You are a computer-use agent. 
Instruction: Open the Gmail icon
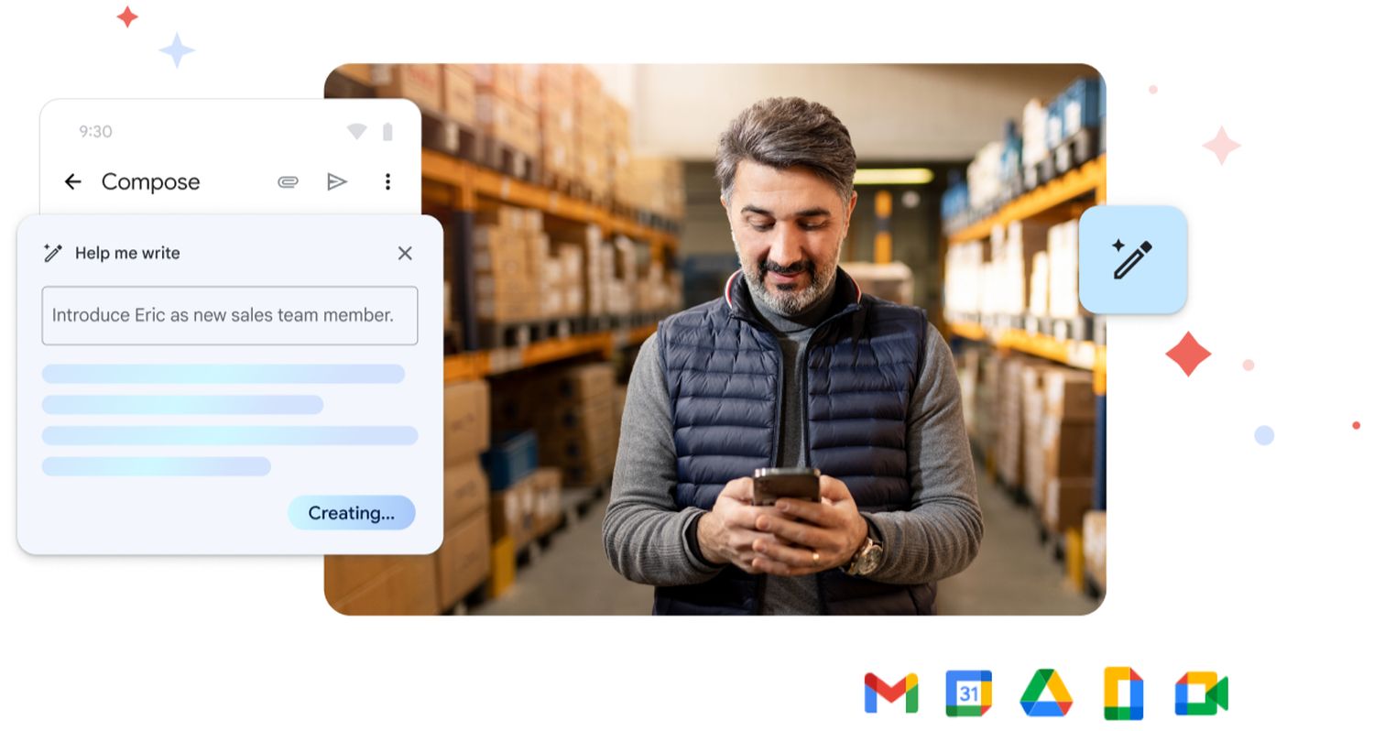pos(890,693)
